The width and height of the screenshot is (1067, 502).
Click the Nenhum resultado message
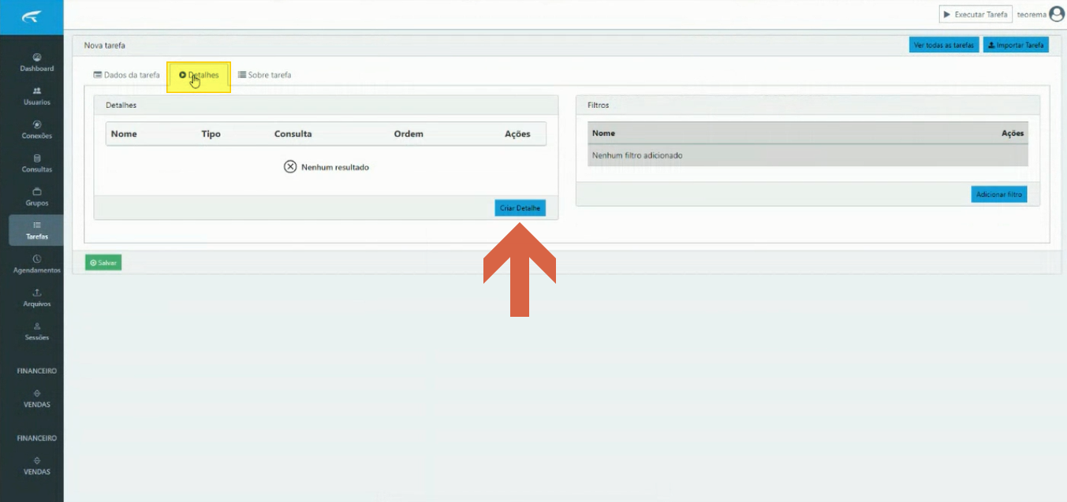click(x=326, y=167)
